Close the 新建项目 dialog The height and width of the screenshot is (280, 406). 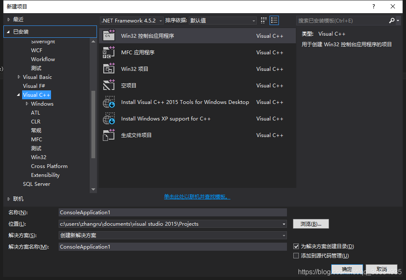coord(392,6)
